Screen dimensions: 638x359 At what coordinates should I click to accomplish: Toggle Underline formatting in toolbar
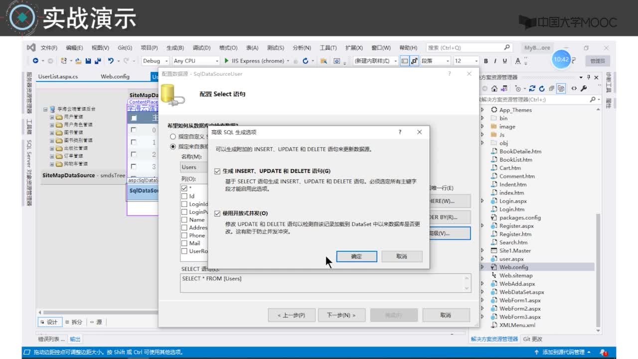[505, 61]
